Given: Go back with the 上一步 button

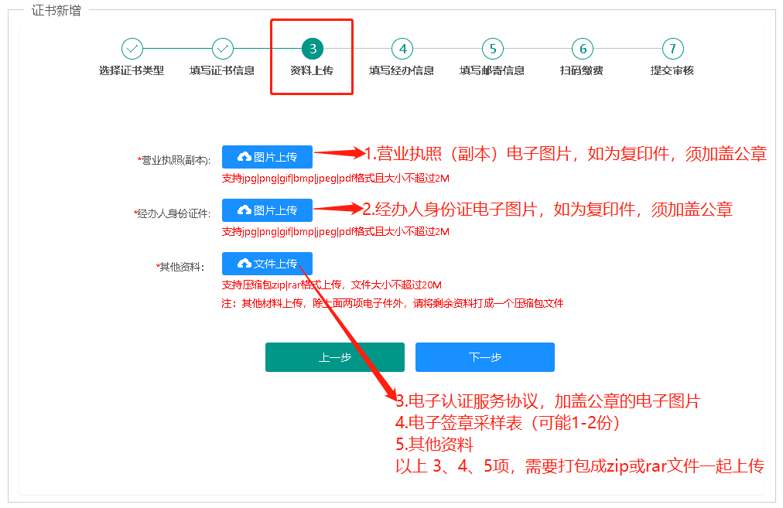Looking at the screenshot, I should click(x=334, y=357).
